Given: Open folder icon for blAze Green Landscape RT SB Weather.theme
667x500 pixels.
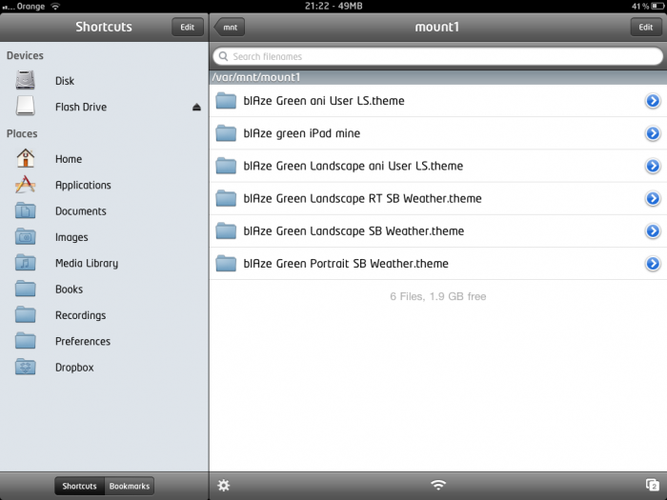Looking at the screenshot, I should (226, 198).
